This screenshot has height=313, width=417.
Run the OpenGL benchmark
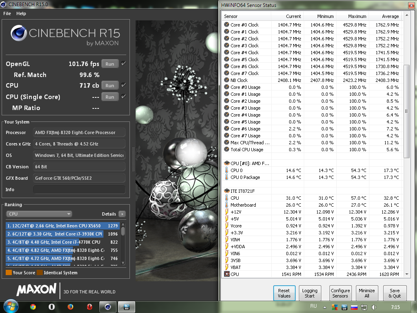[110, 64]
